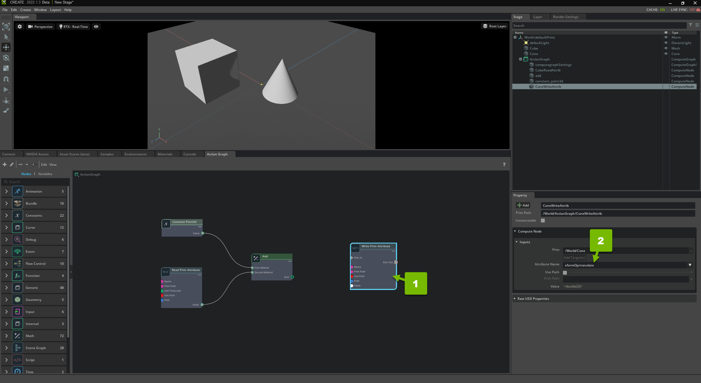Toggle the Snap magnet tool

click(x=6, y=79)
